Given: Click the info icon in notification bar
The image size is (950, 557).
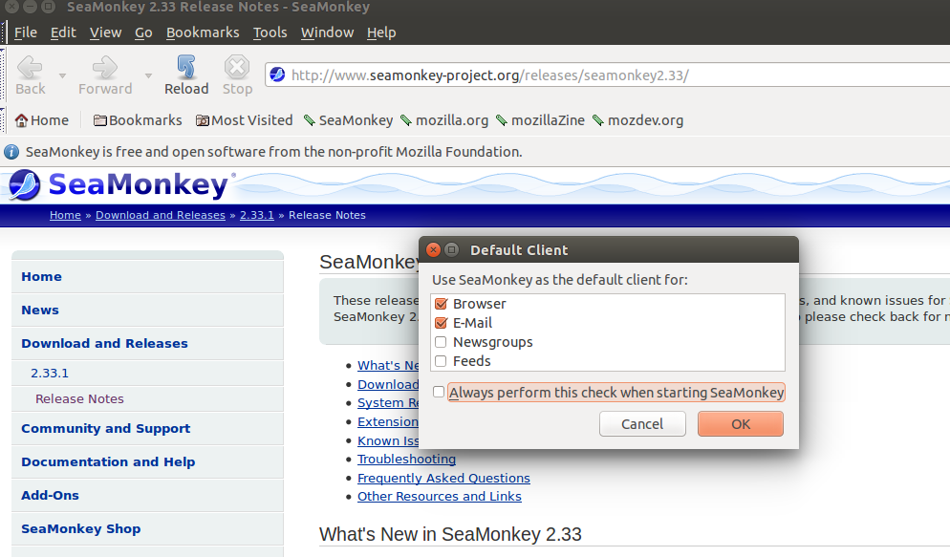Looking at the screenshot, I should 11,152.
